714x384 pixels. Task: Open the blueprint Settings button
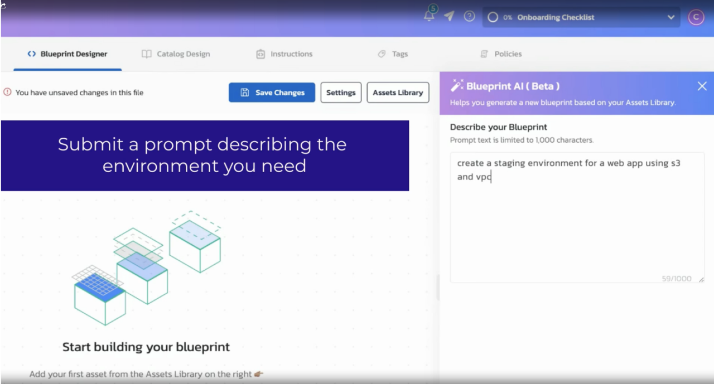(x=341, y=93)
